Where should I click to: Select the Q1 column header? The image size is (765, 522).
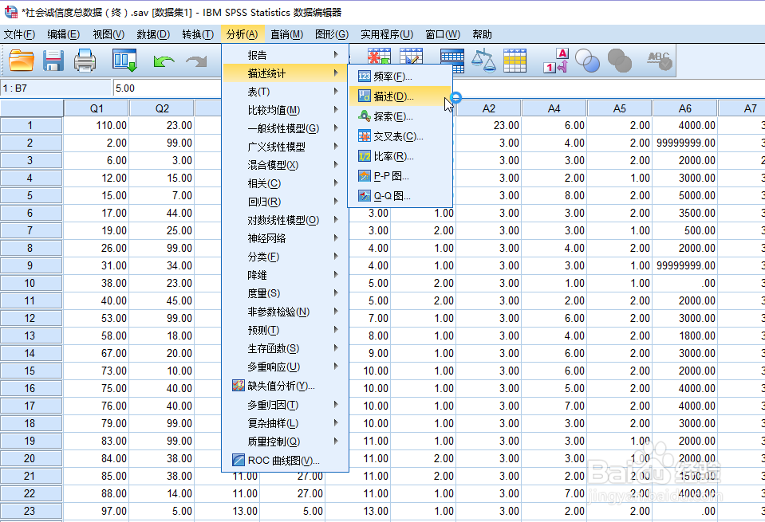click(97, 108)
